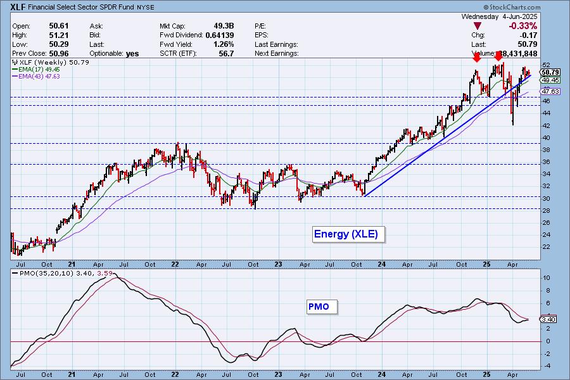Click the header Last value 50.79 under Chg
This screenshot has height=380, width=570.
pos(528,44)
